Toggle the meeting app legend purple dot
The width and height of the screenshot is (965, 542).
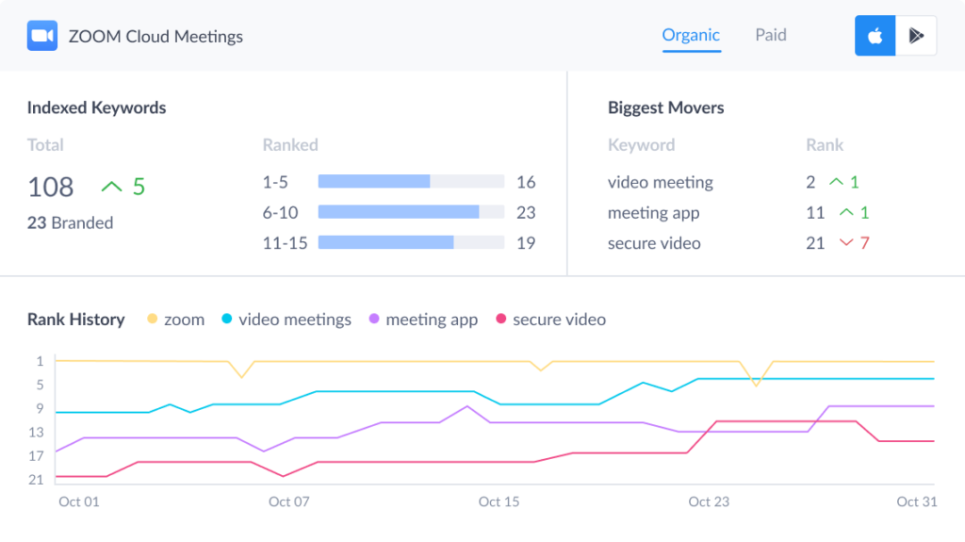pos(373,319)
